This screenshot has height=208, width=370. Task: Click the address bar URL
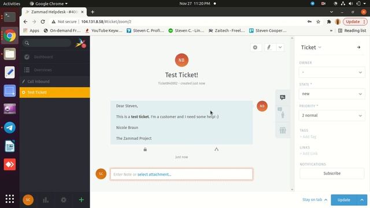[x=106, y=22]
